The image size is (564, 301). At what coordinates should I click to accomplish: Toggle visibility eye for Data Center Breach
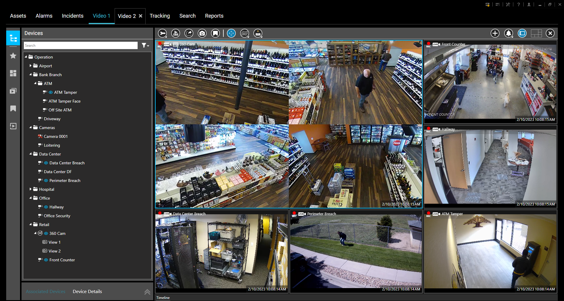point(46,163)
